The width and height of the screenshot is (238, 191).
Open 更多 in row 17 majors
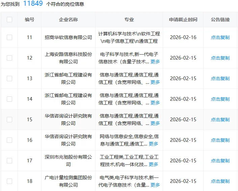153,164
